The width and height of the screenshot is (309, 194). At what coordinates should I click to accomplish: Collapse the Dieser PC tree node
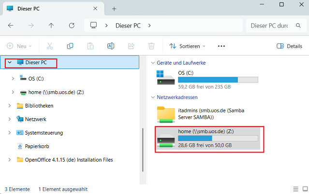[x=10, y=63]
